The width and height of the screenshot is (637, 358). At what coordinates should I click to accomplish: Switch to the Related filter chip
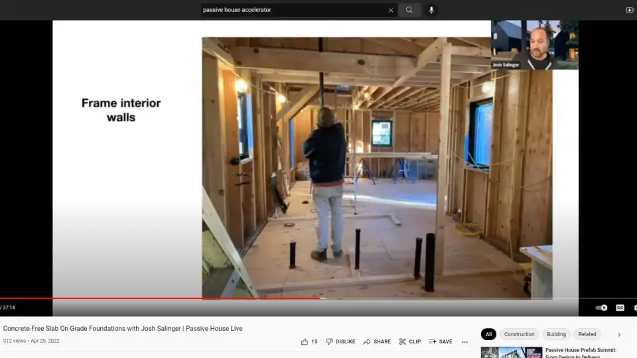(587, 334)
